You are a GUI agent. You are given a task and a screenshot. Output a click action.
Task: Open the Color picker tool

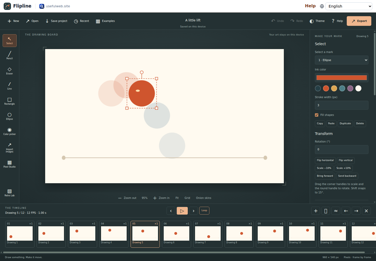[10, 131]
